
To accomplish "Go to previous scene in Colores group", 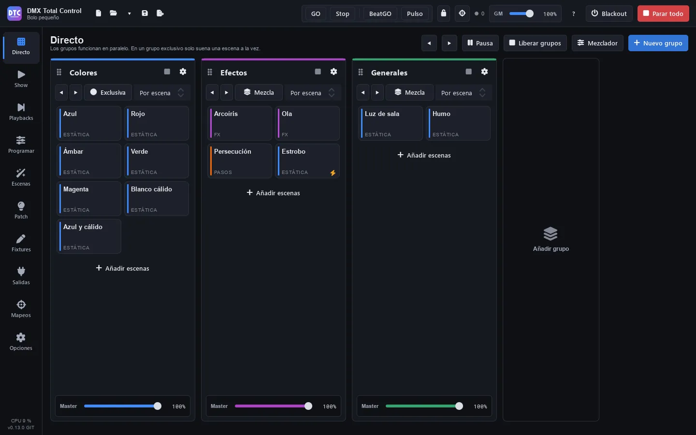I will pos(61,92).
